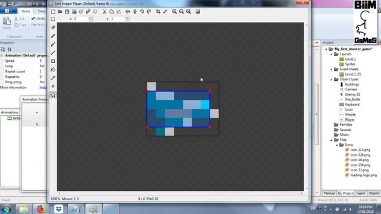The width and height of the screenshot is (381, 214).
Task: Select the Collision polygon tool
Action: pyautogui.click(x=53, y=95)
